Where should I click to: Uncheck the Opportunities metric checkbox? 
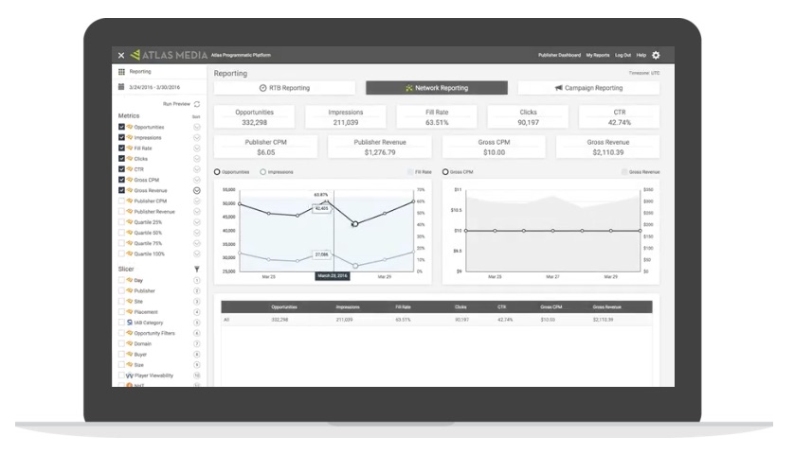point(121,127)
